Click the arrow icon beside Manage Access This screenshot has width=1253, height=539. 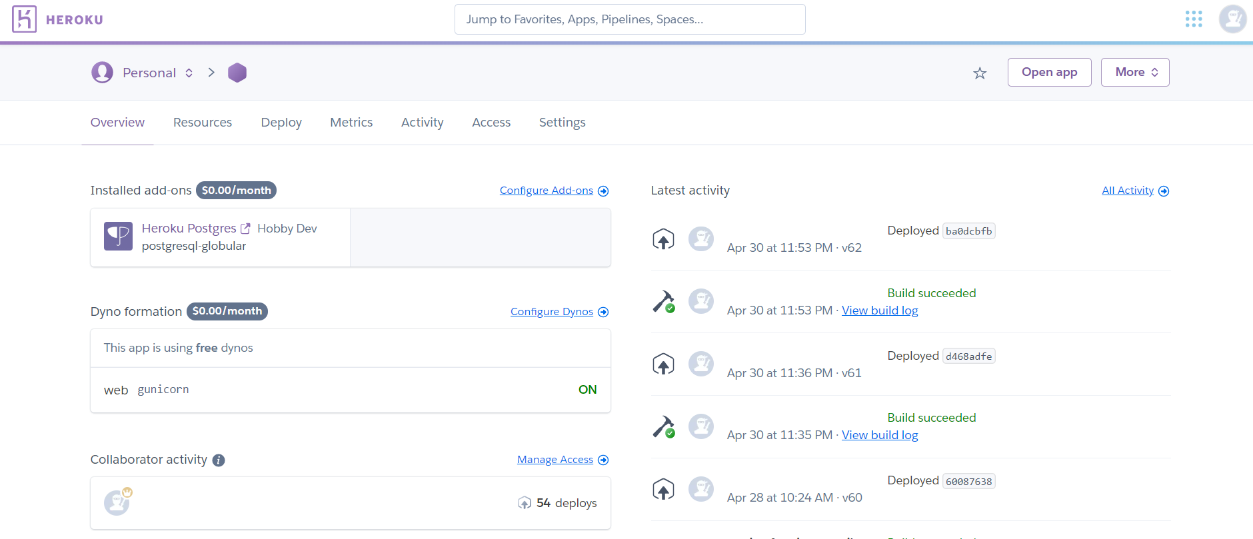point(603,460)
